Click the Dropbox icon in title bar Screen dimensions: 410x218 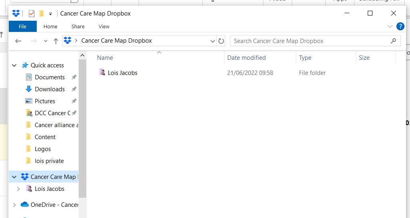(x=16, y=14)
